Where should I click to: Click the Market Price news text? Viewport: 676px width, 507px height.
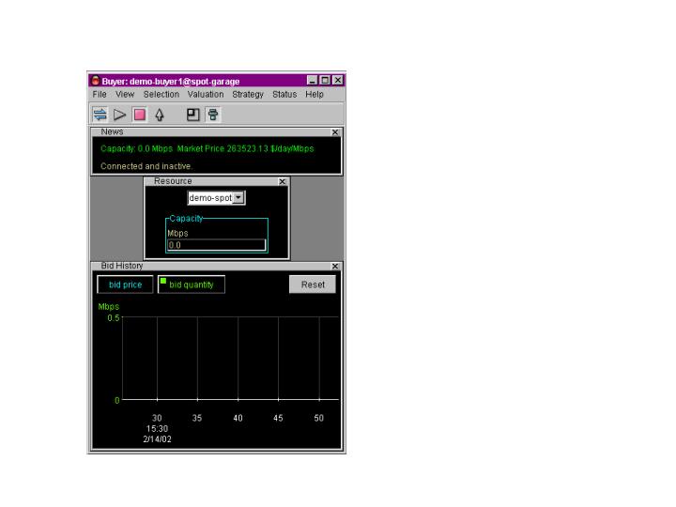click(245, 148)
